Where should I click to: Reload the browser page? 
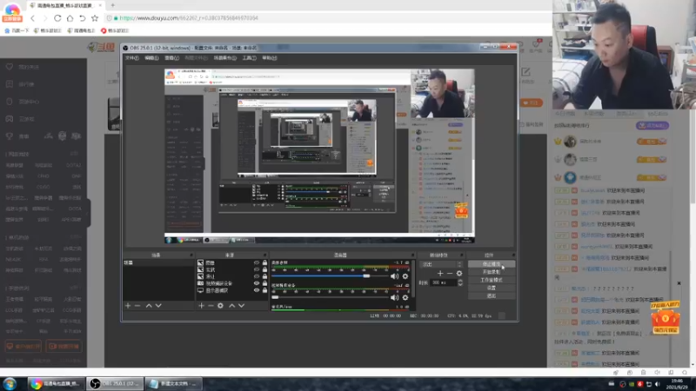pyautogui.click(x=57, y=18)
